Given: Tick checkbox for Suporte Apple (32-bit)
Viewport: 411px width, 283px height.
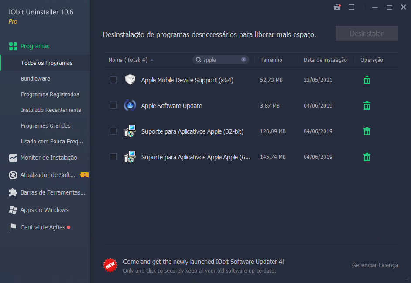Looking at the screenshot, I should click(113, 131).
